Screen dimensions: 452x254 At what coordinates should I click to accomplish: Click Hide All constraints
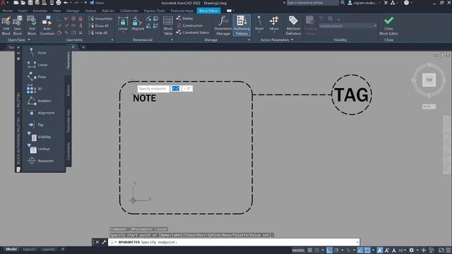coord(98,33)
